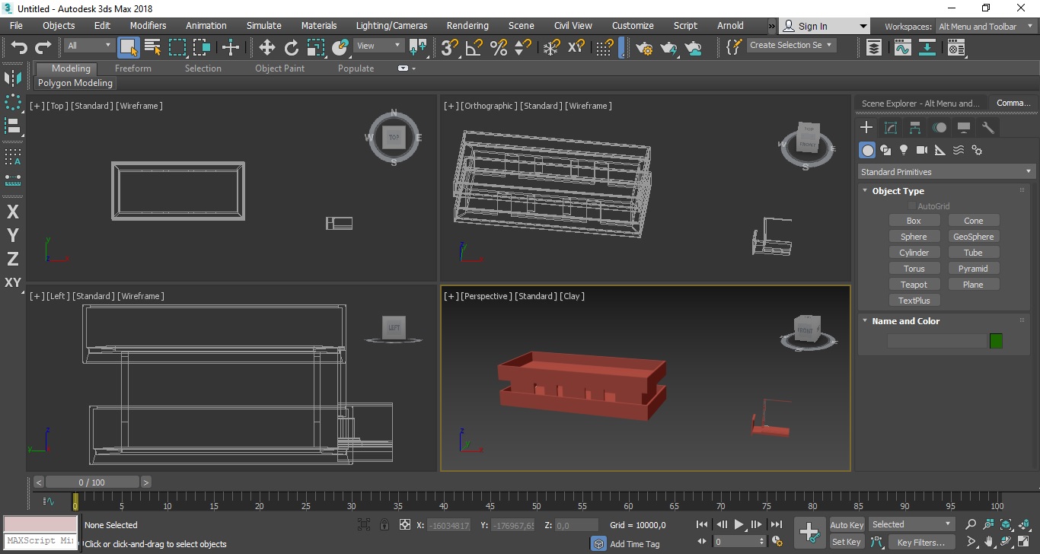1040x554 pixels.
Task: Choose Rectangular Selection Region tool
Action: point(177,47)
